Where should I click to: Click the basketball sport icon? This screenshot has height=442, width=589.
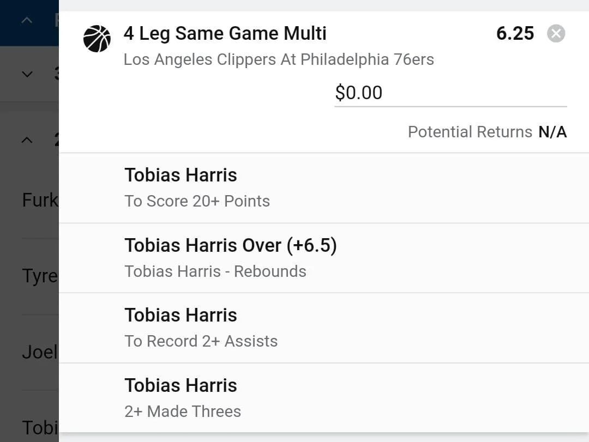coord(97,39)
